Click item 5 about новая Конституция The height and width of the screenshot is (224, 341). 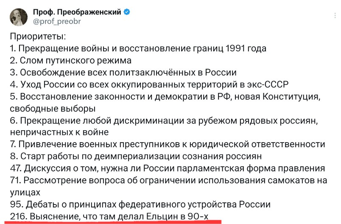coord(165,97)
